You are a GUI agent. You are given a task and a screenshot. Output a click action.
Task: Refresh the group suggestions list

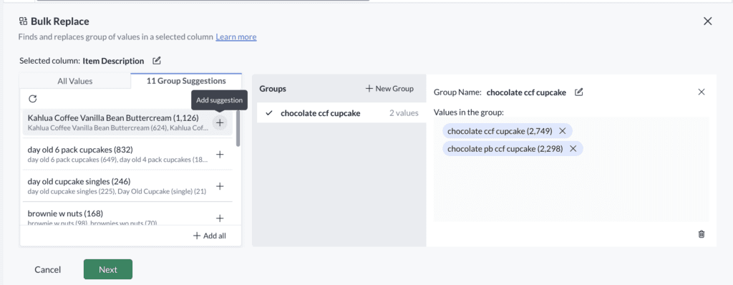click(33, 99)
